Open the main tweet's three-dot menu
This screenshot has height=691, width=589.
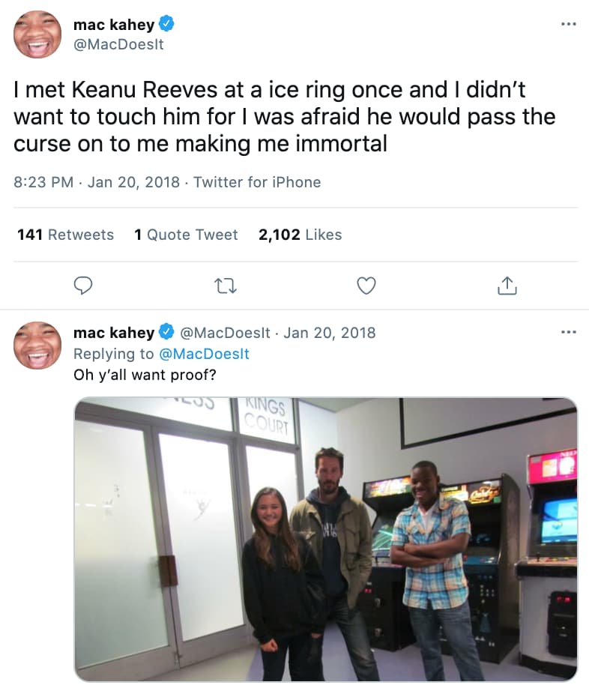coord(569,24)
